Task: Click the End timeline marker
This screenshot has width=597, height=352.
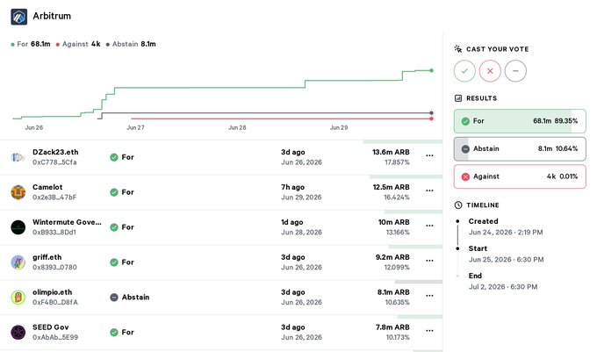Action: 457,276
